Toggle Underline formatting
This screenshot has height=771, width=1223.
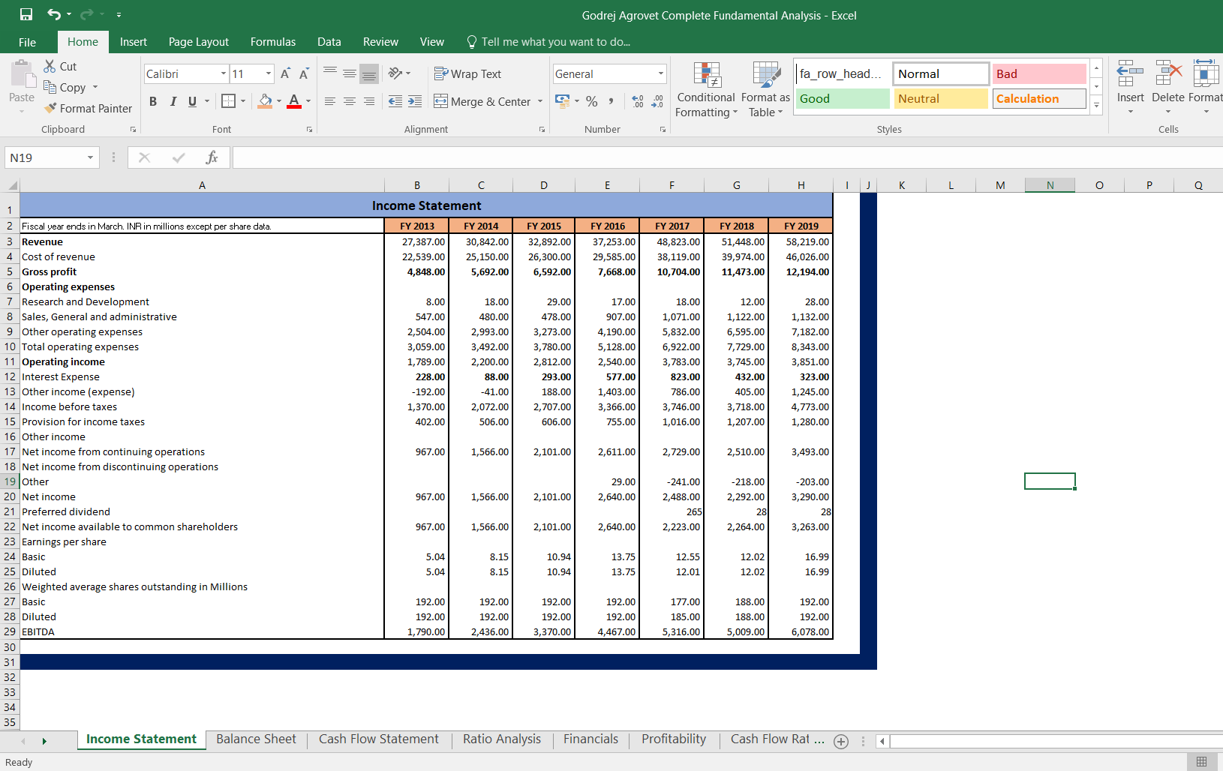pyautogui.click(x=192, y=101)
